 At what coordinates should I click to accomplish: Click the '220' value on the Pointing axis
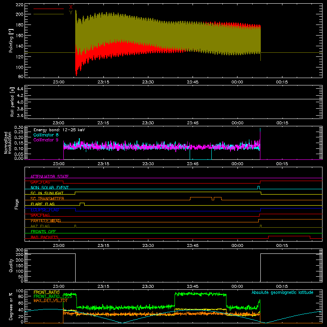click(20, 5)
